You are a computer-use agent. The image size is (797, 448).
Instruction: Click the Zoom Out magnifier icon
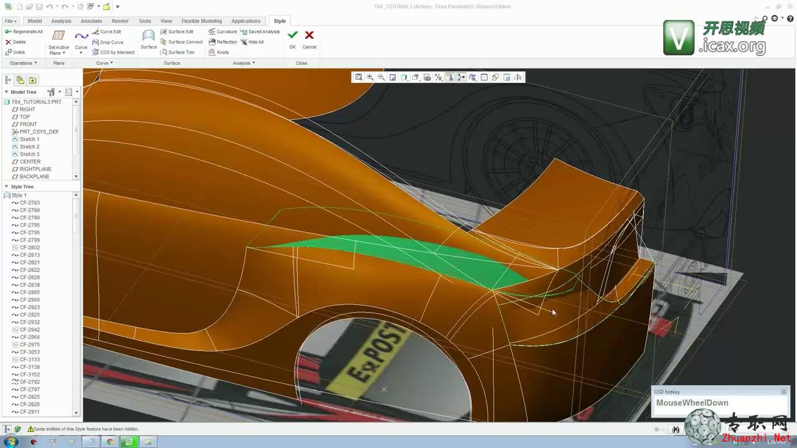pyautogui.click(x=381, y=77)
